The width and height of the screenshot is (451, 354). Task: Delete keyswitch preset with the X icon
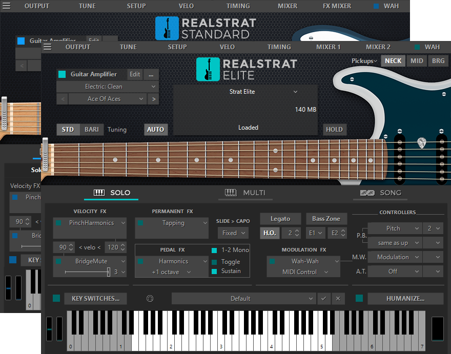point(338,298)
